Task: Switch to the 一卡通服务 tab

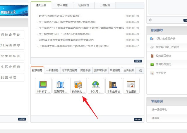Action: pos(52,70)
